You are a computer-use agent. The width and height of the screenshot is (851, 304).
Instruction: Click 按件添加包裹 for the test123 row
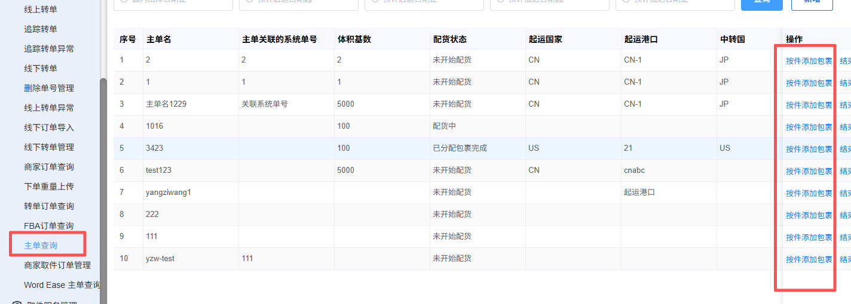click(x=809, y=171)
